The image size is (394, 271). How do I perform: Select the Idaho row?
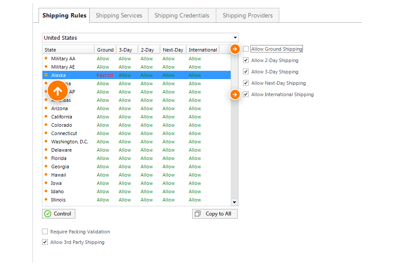point(137,191)
